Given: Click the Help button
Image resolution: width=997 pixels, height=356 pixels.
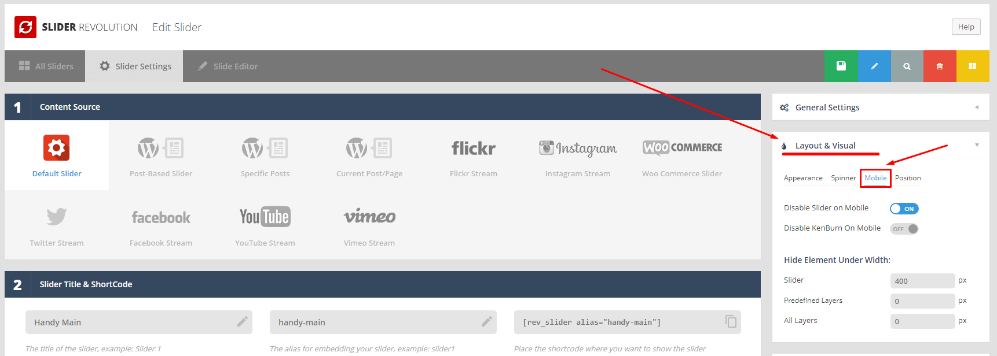Looking at the screenshot, I should tap(966, 27).
